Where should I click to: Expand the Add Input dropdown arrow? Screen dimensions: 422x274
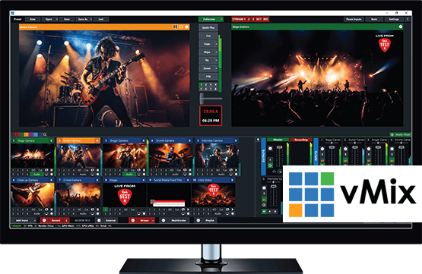pos(34,220)
